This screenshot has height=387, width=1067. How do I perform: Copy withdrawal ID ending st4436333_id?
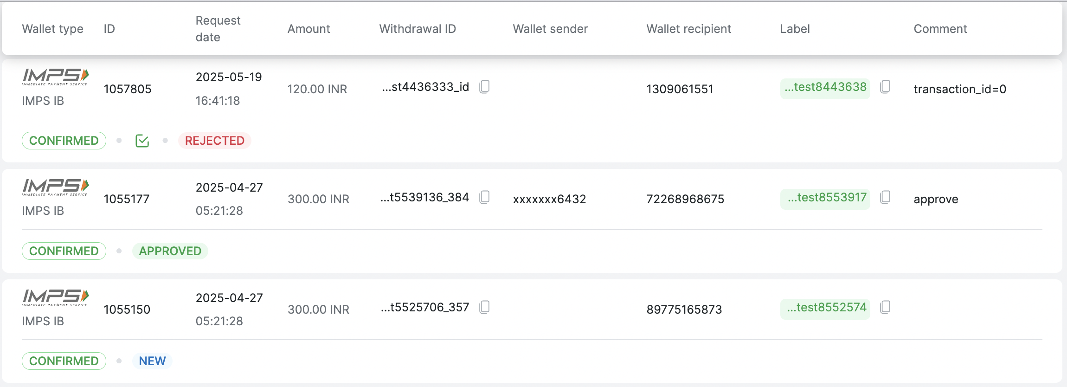[x=484, y=87]
